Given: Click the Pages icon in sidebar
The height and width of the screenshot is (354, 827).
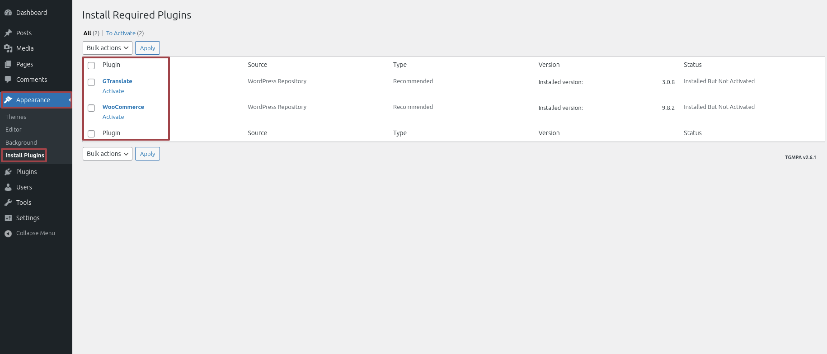Looking at the screenshot, I should [x=8, y=64].
